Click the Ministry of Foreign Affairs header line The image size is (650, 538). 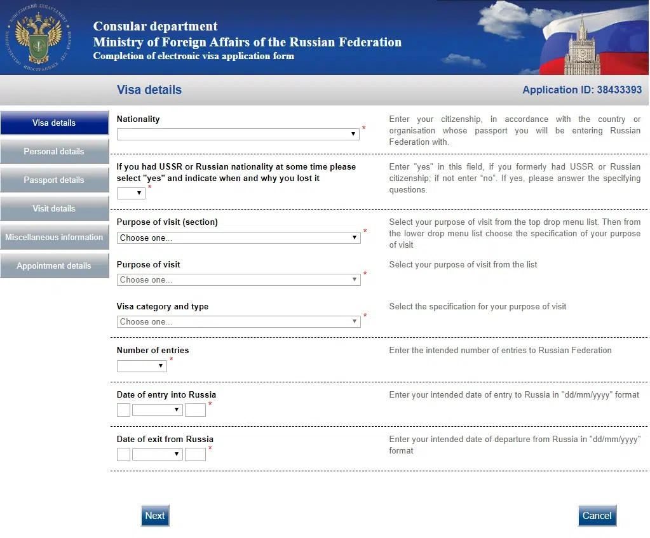tap(247, 42)
